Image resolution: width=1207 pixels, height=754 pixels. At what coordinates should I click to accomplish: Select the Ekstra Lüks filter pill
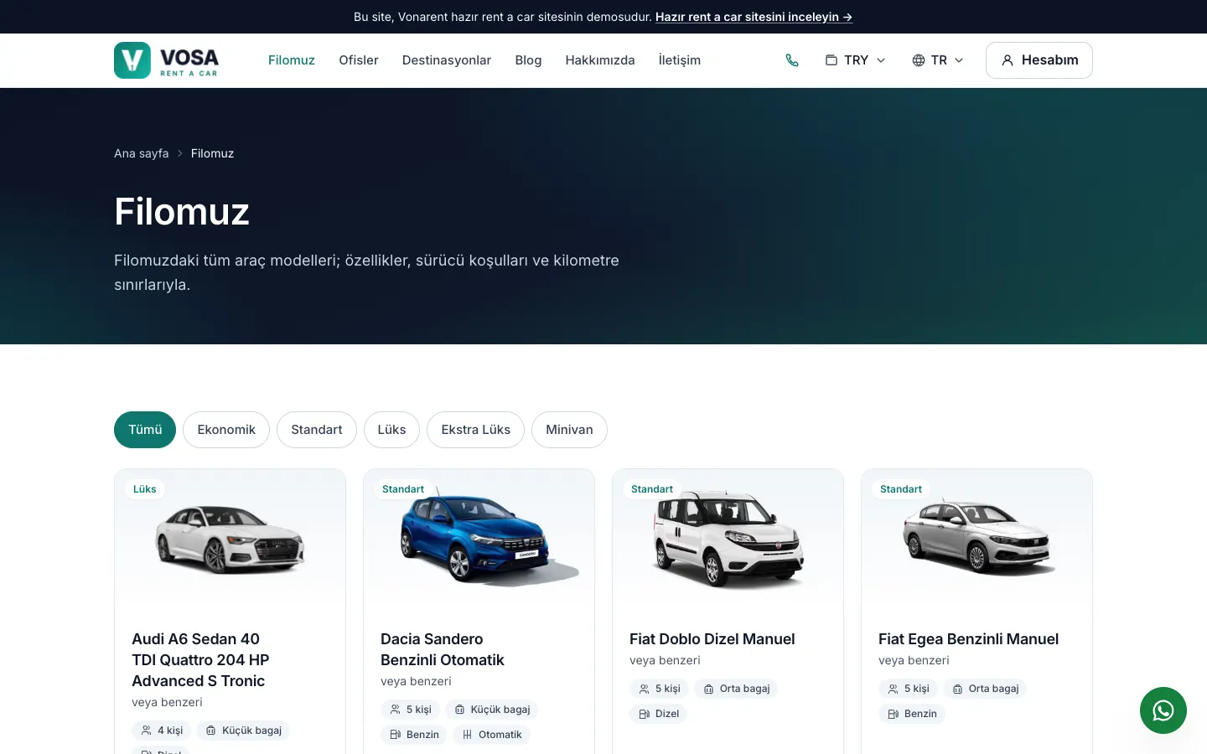tap(476, 430)
